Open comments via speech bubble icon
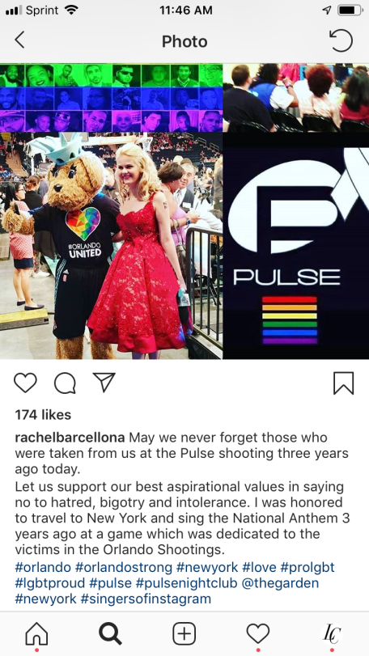The height and width of the screenshot is (656, 369). pos(65,383)
